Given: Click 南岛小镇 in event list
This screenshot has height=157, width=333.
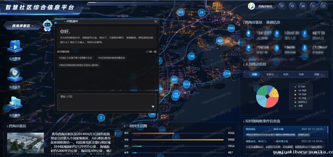Looking at the screenshot, I should pos(278,129).
